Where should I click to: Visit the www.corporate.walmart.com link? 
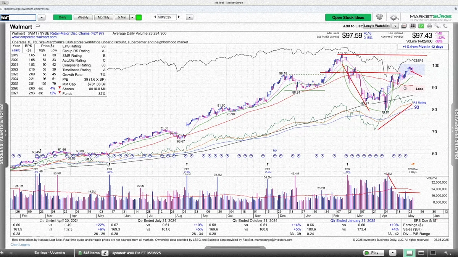coord(34,37)
